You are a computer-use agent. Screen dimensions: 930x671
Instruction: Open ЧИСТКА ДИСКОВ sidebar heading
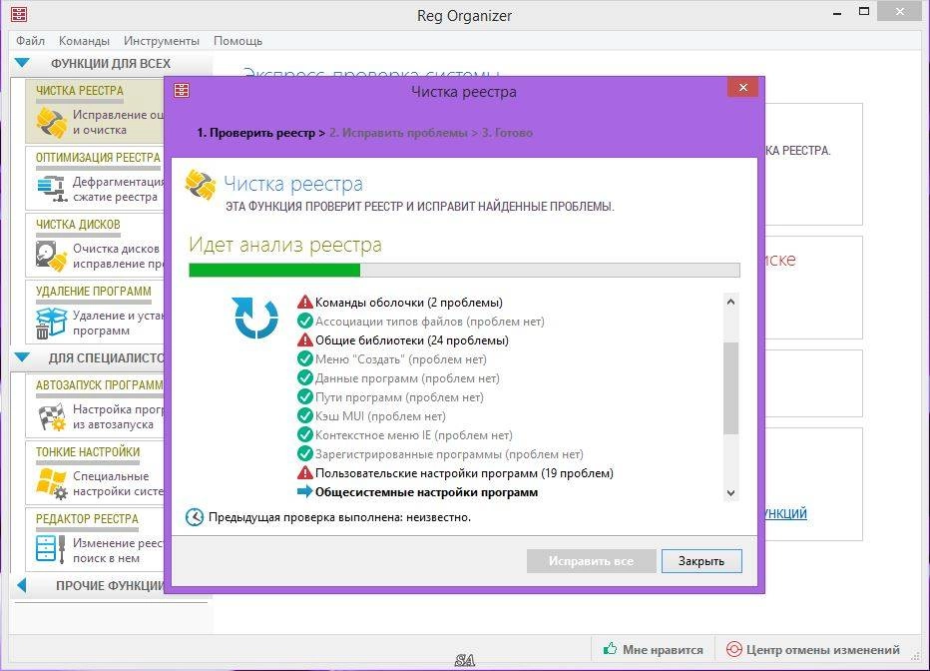[78, 225]
